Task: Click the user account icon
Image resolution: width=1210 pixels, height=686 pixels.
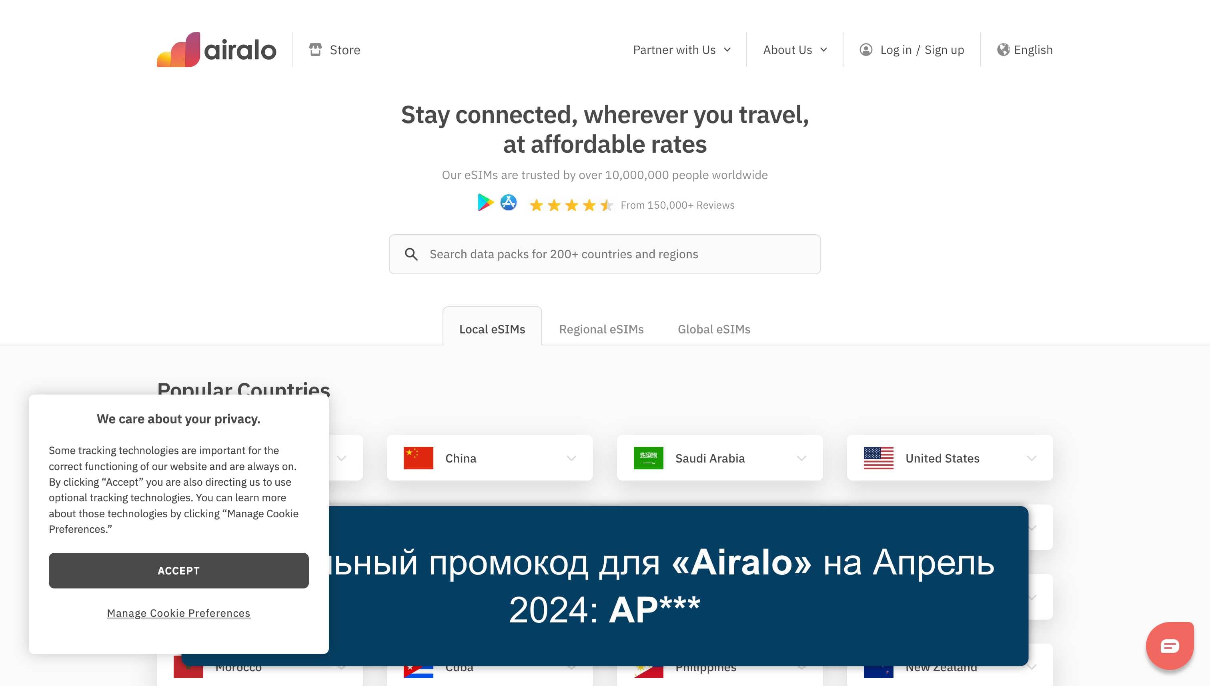Action: tap(866, 50)
